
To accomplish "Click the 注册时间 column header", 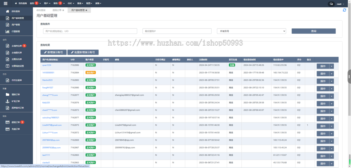I will tap(203, 59).
